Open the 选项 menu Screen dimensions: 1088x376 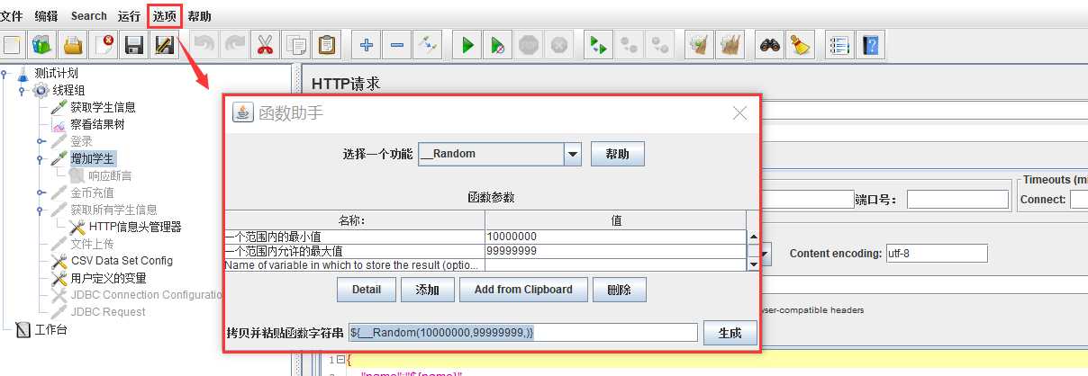click(165, 15)
